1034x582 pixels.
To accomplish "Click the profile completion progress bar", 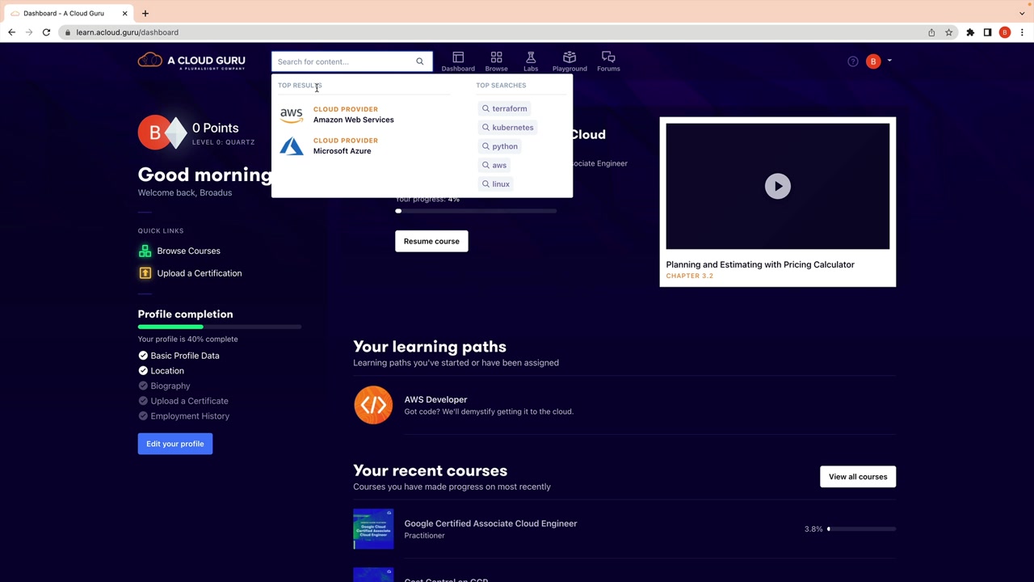I will pyautogui.click(x=220, y=327).
